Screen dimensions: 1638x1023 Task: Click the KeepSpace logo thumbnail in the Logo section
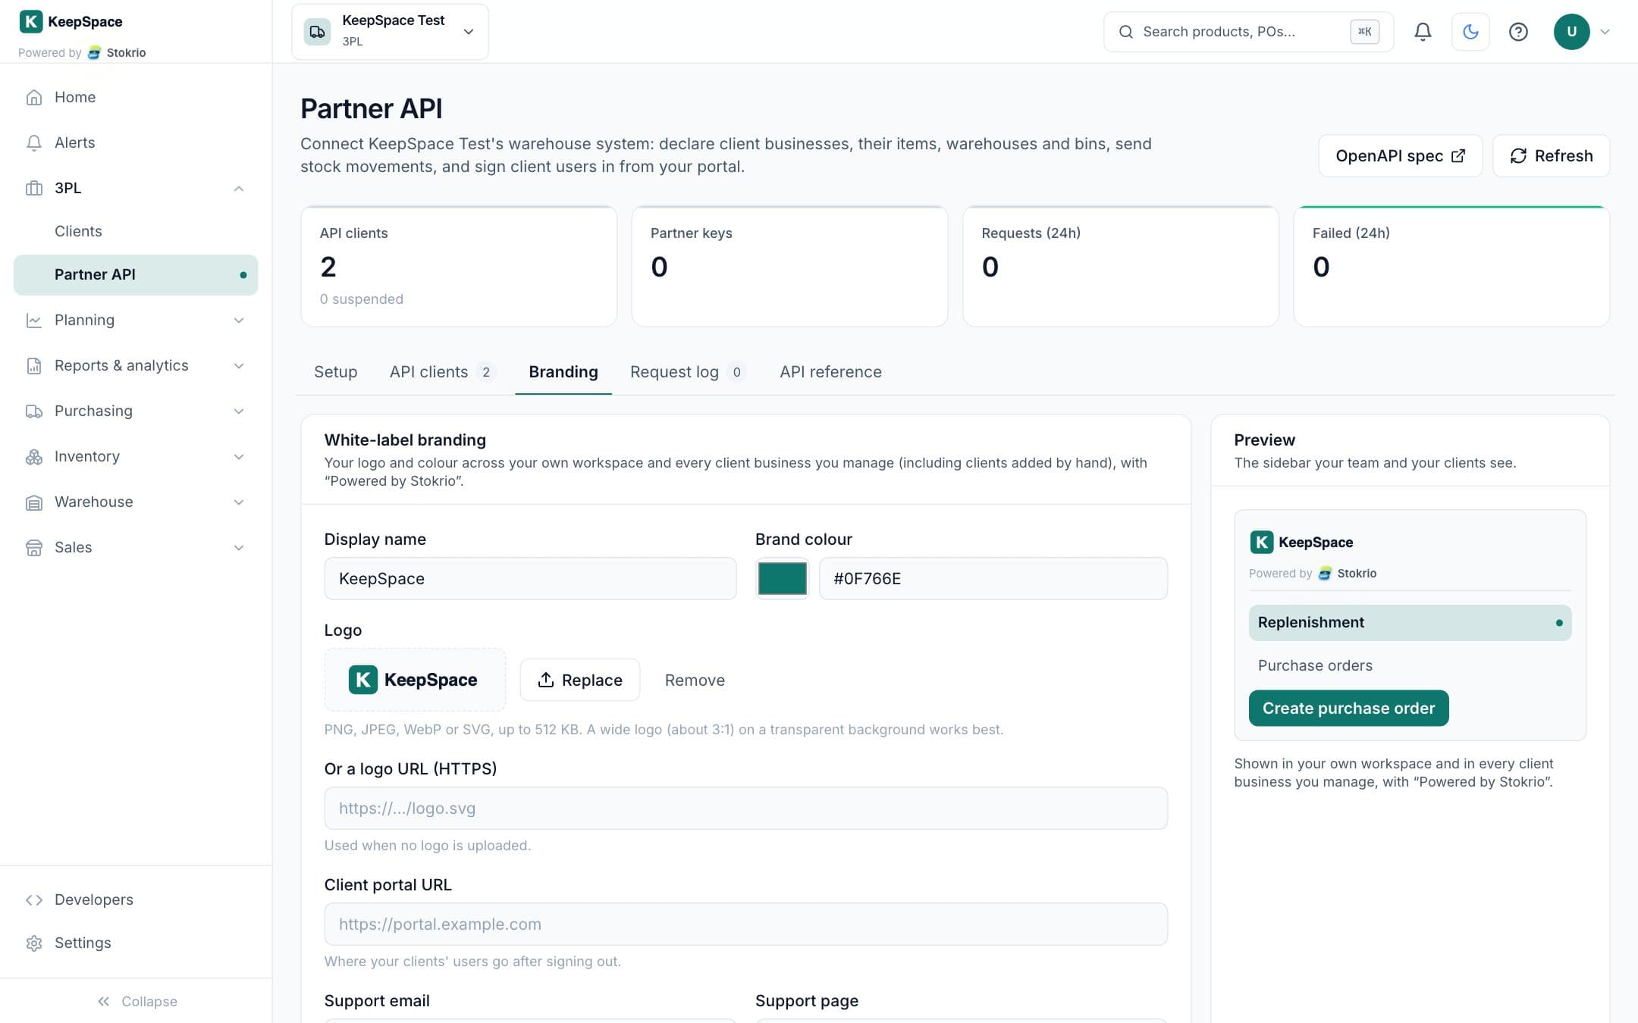tap(415, 680)
